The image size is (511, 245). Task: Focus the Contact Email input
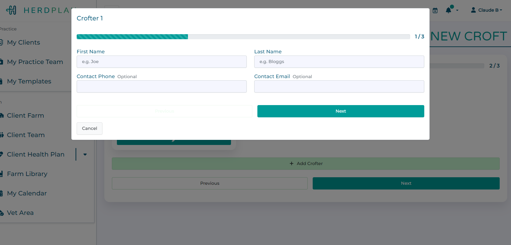[339, 87]
